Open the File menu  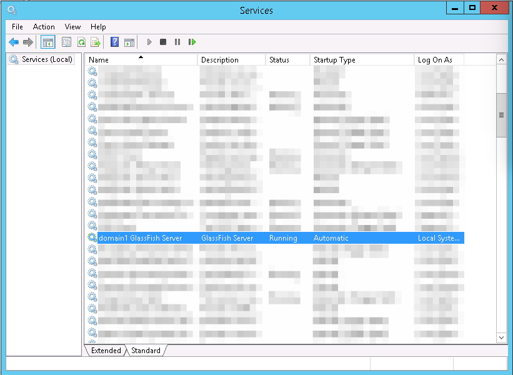click(x=17, y=27)
